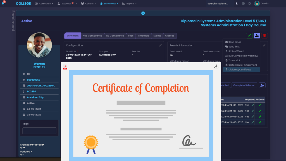Click the Complete Selected button
The width and height of the screenshot is (286, 161).
[x=244, y=85]
